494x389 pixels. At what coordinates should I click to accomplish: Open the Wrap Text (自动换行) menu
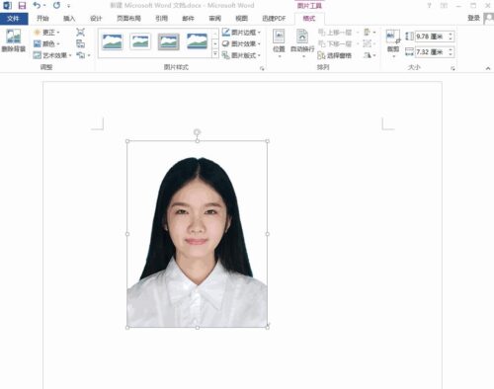[302, 43]
